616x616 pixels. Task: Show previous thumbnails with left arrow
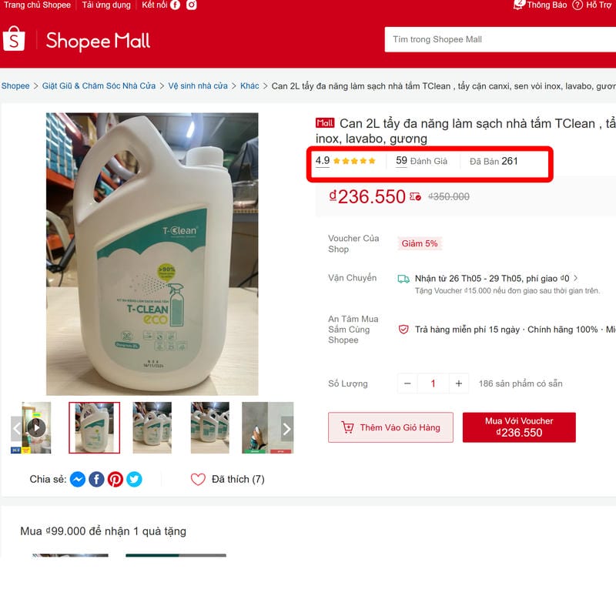point(16,429)
